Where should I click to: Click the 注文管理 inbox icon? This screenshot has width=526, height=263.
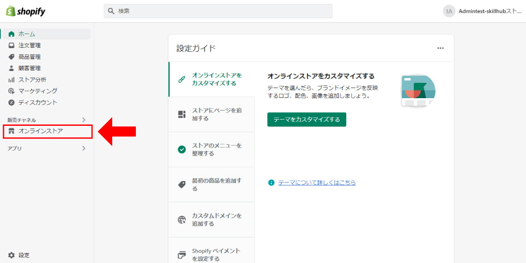11,45
